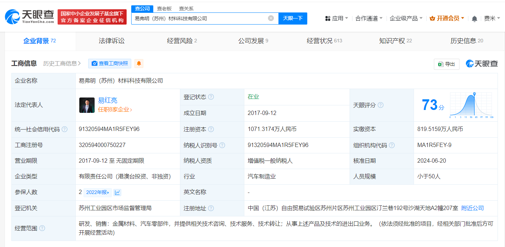Image resolution: width=505 pixels, height=247 pixels.
Task: Click the 73分 score curve chart
Action: pyautogui.click(x=471, y=105)
